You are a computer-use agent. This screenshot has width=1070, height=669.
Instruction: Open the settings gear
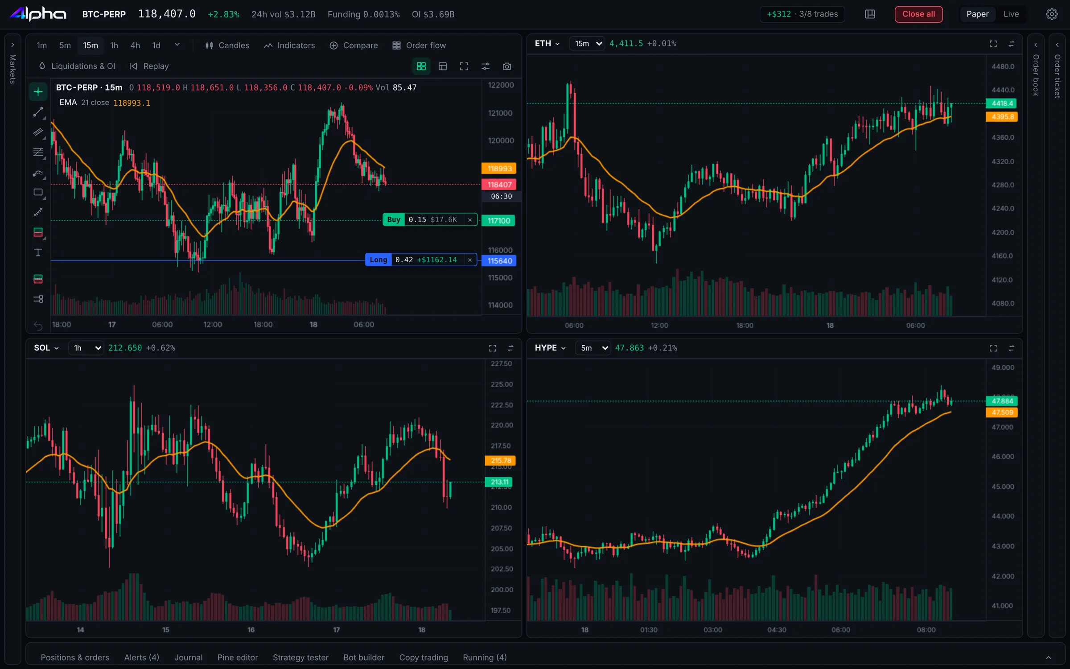click(1052, 14)
